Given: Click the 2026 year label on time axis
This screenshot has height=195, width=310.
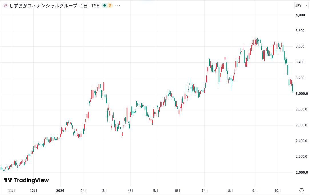Looking at the screenshot, I should point(60,191).
